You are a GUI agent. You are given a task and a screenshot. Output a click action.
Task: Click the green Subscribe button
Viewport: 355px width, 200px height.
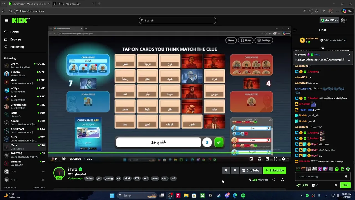275,170
